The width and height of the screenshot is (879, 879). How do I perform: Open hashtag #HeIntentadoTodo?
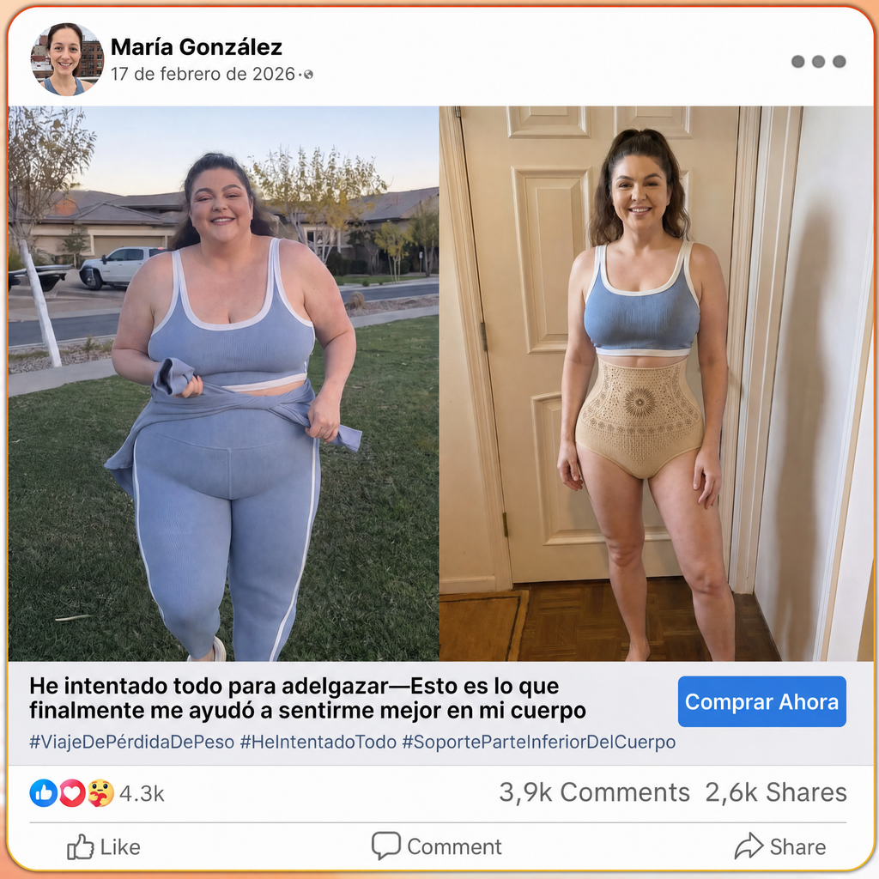[x=318, y=742]
